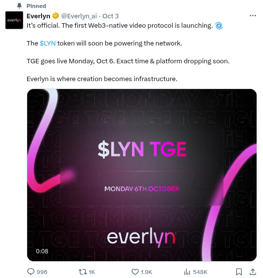This screenshot has height=278, width=263.
Task: Click the Everlyn display name
Action: click(x=39, y=16)
